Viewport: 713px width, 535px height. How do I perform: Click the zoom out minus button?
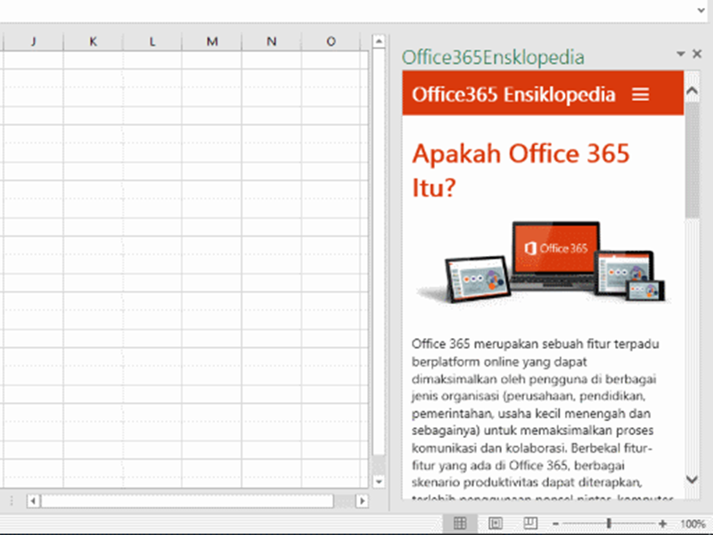555,523
